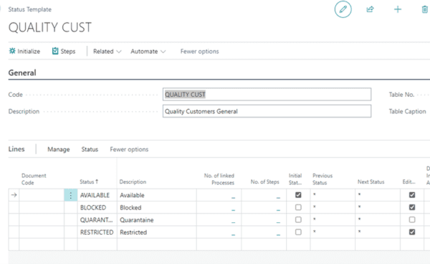Click the Code input field
This screenshot has width=430, height=264.
[x=267, y=95]
